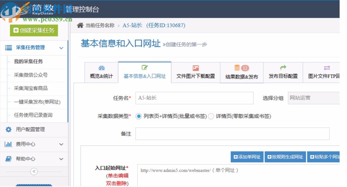Switch to the 图片文件FTP tab
The image size is (347, 187).
coord(321,73)
